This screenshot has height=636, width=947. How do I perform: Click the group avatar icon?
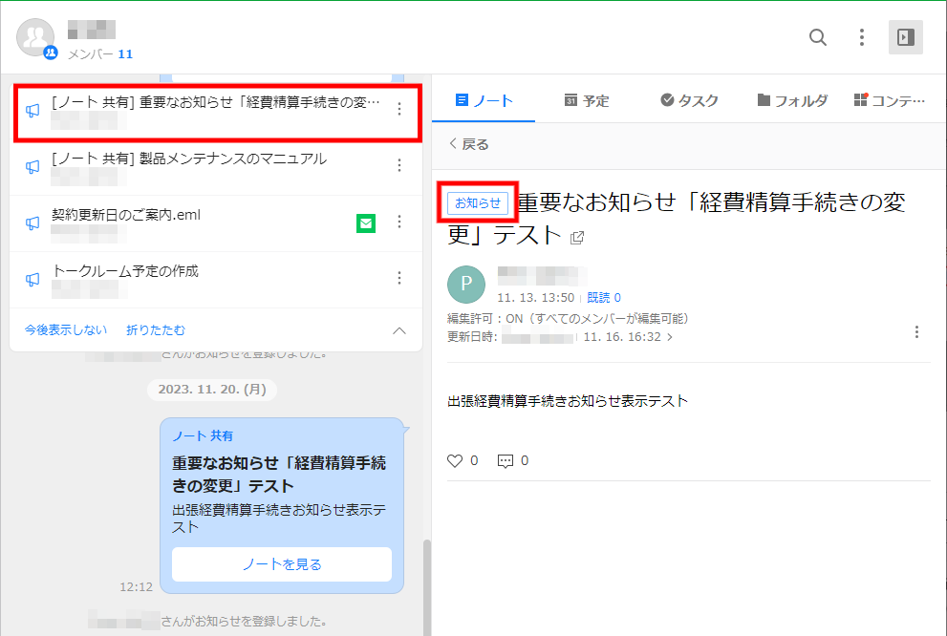[36, 38]
